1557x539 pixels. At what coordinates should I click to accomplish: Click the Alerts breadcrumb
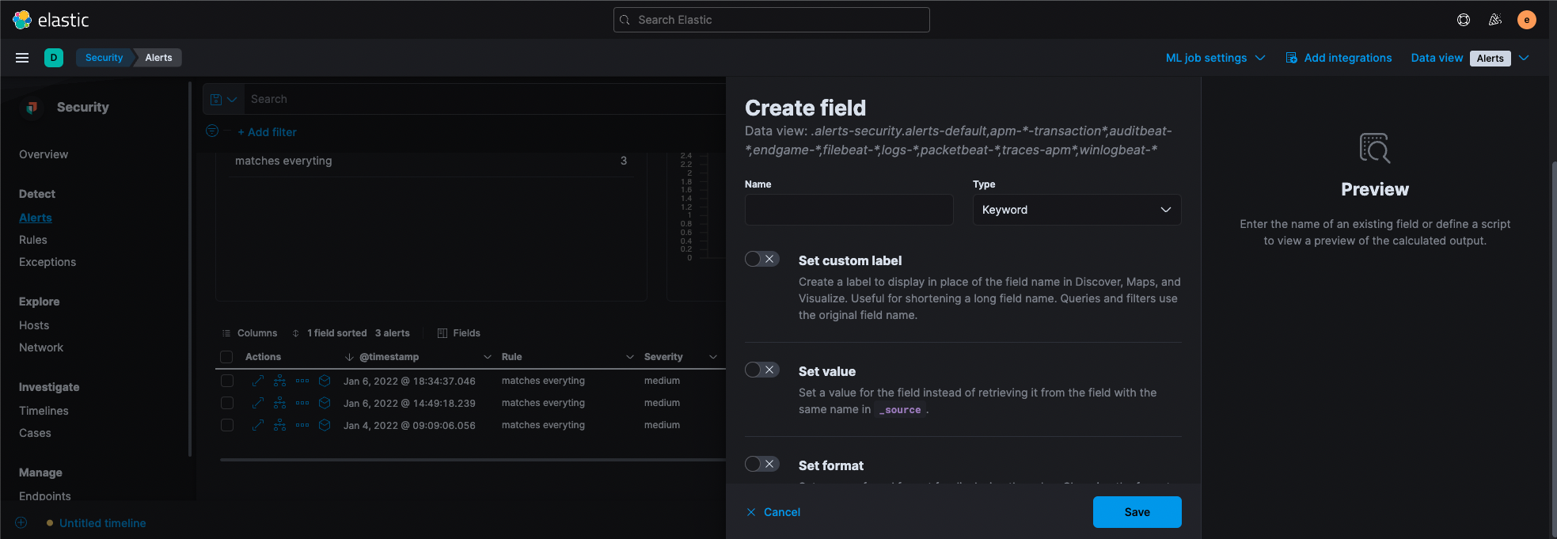[x=158, y=58]
